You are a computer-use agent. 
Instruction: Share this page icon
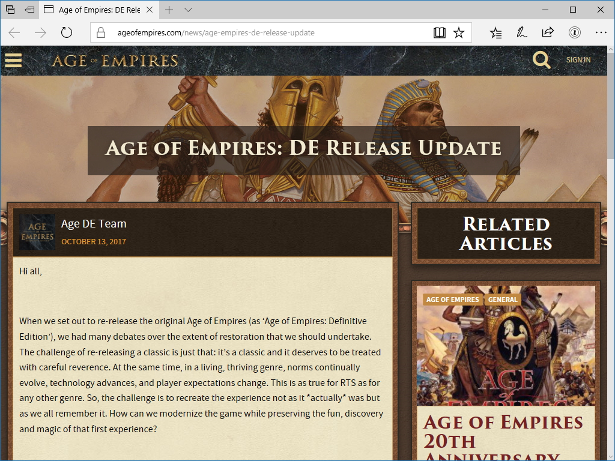(x=548, y=32)
